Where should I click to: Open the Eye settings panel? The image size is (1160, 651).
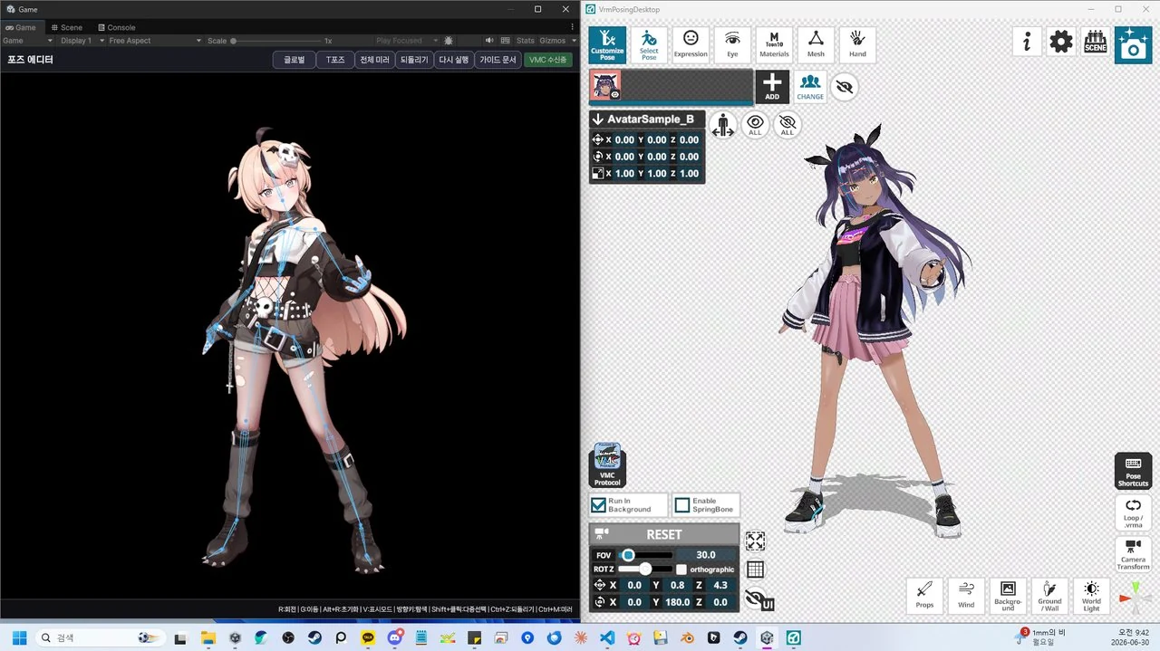click(x=732, y=44)
